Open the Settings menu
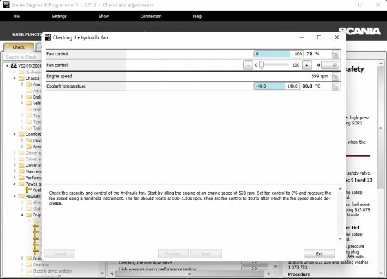This screenshot has height=279, width=387. 59,16
